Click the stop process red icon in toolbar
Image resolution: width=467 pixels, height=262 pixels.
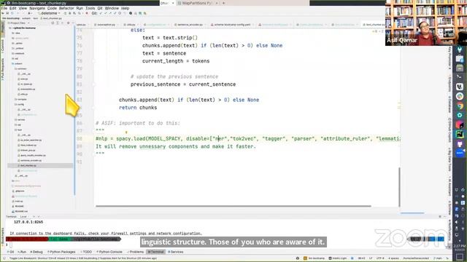coord(87,13)
